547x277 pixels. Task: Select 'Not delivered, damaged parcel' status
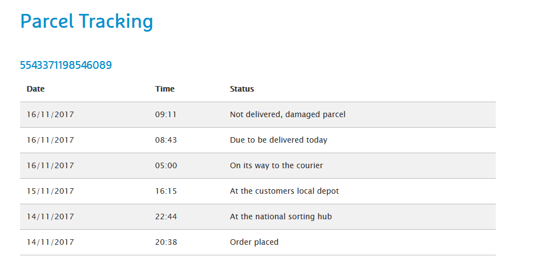[287, 115]
